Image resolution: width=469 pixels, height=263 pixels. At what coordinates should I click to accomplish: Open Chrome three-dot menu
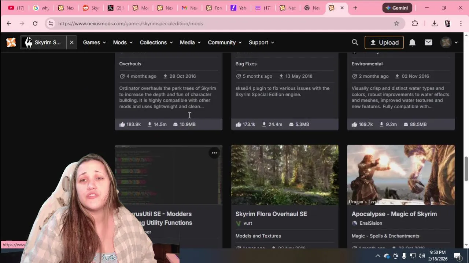click(461, 23)
